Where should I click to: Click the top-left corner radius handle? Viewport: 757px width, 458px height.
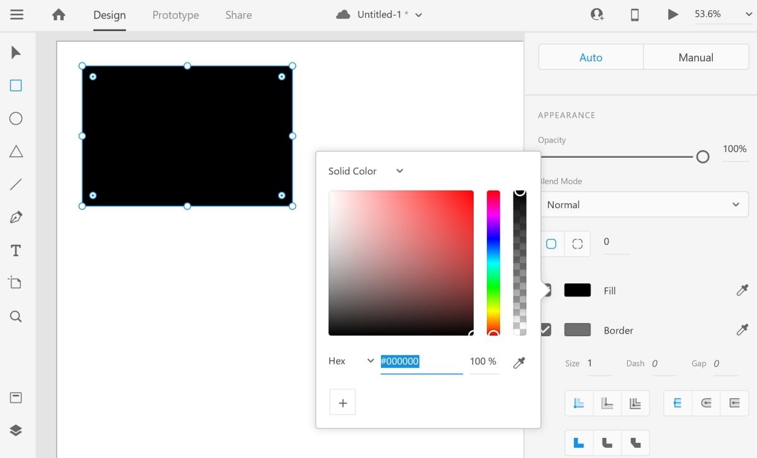93,76
